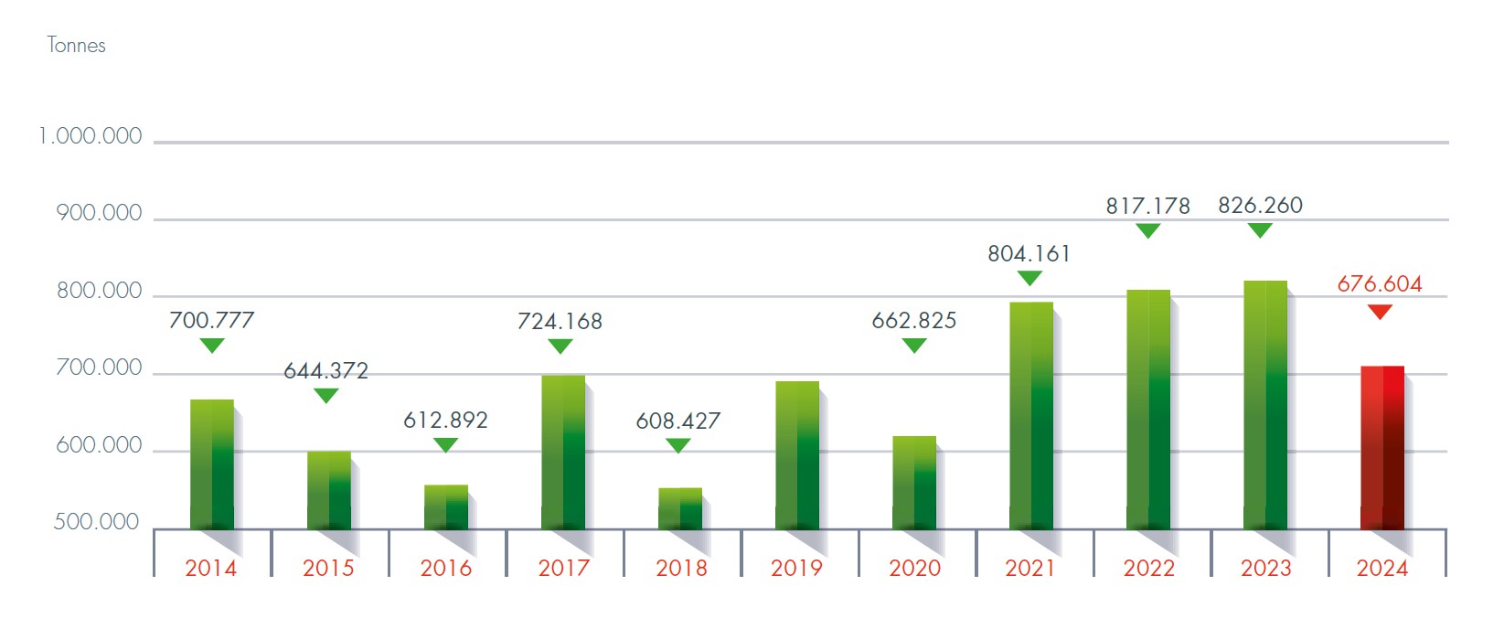Screen dimensions: 1504x618
Task: Click the green triangle beneath 662.825
Action: (914, 345)
